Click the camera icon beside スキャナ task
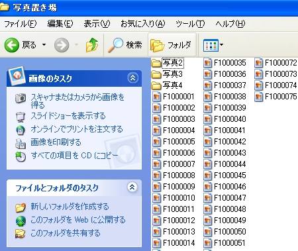 coord(21,98)
